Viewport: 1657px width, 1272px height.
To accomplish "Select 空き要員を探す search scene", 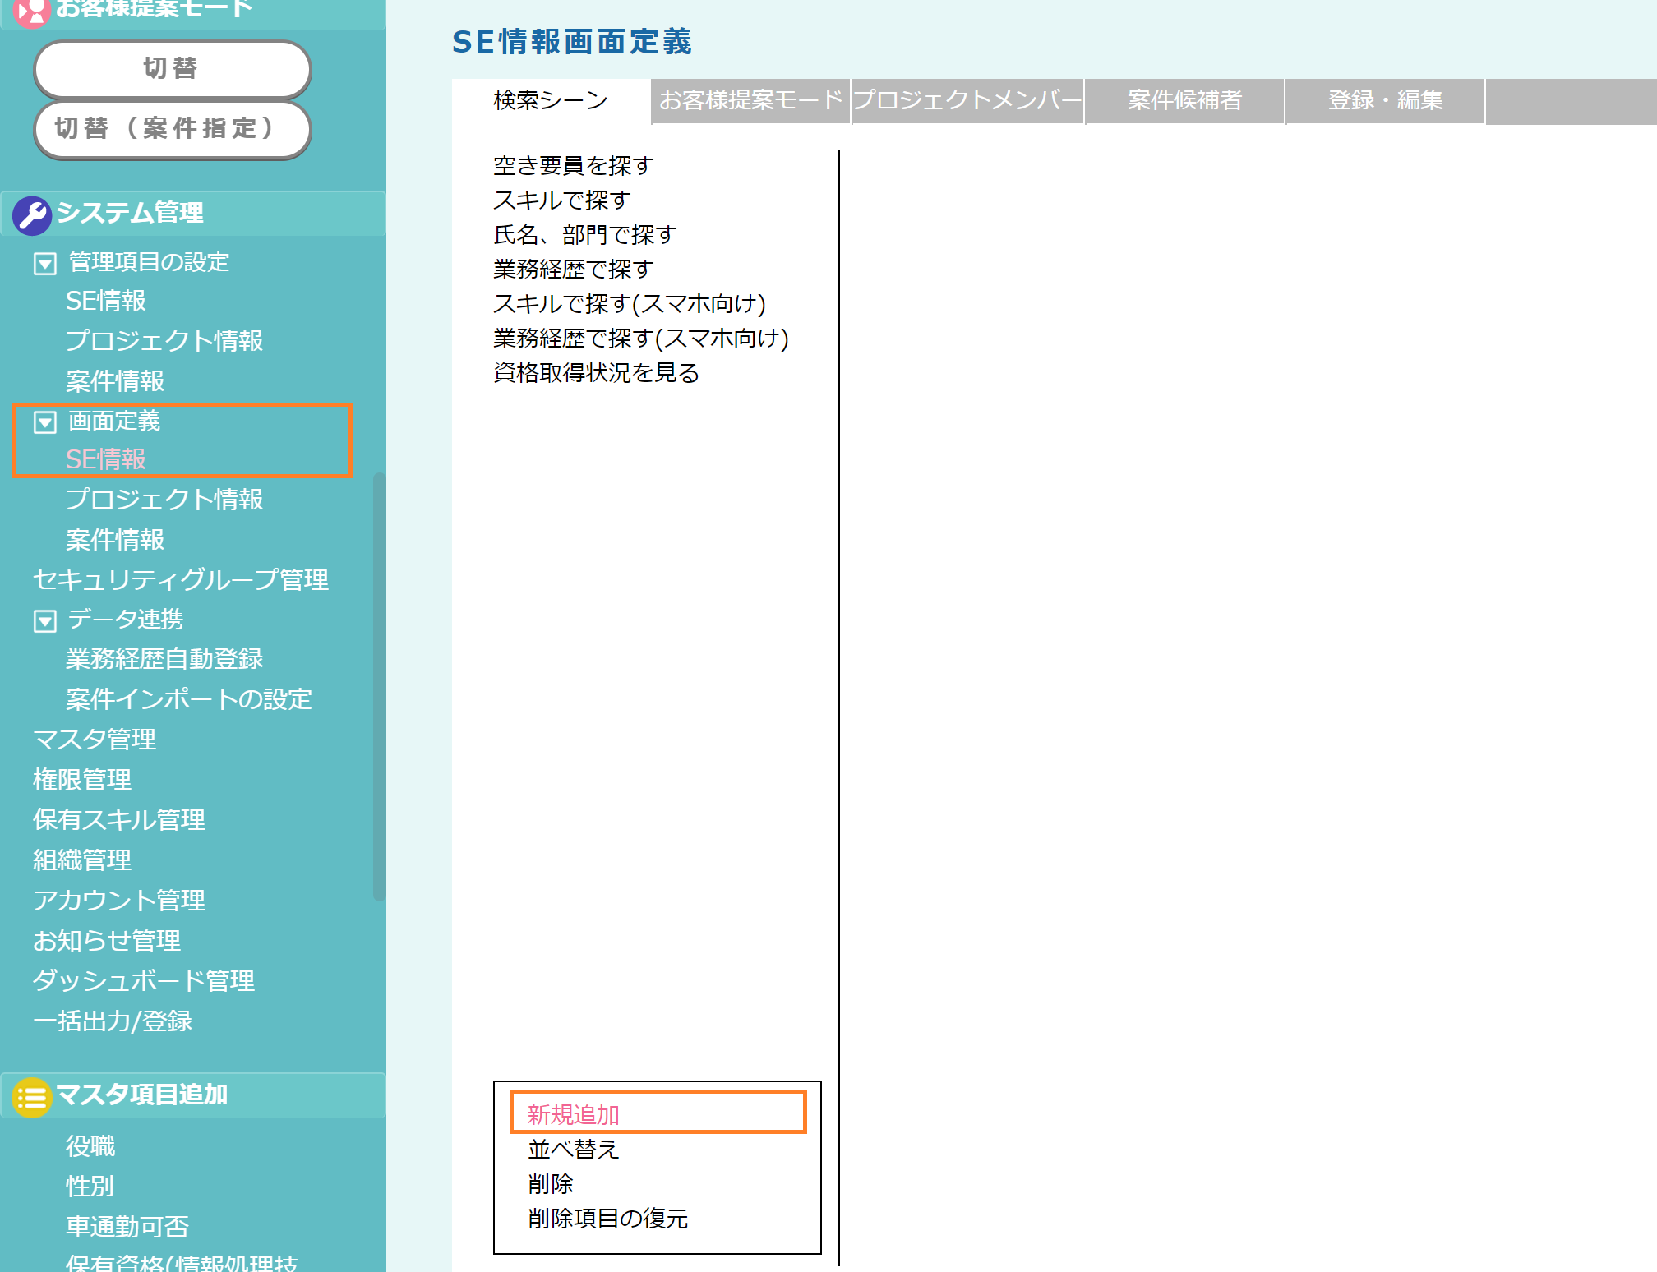I will [574, 166].
